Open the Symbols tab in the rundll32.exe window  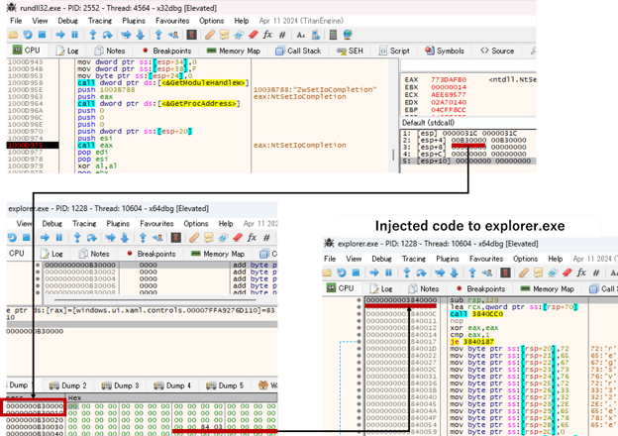tap(450, 50)
